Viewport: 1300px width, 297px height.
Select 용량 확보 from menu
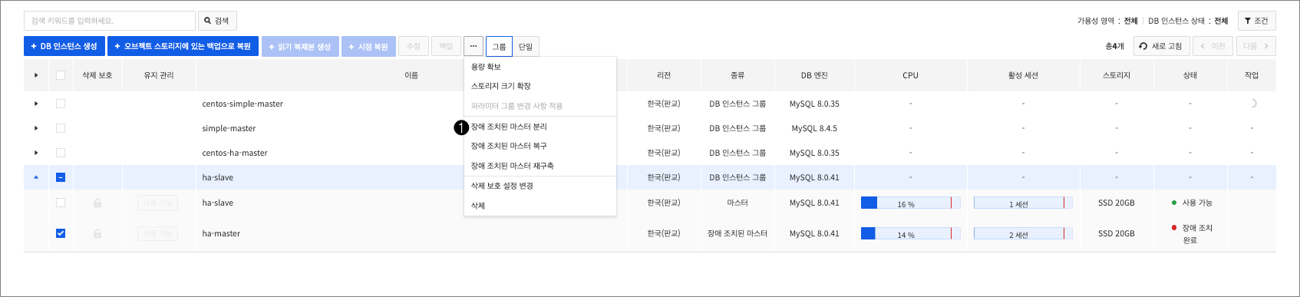pyautogui.click(x=540, y=67)
